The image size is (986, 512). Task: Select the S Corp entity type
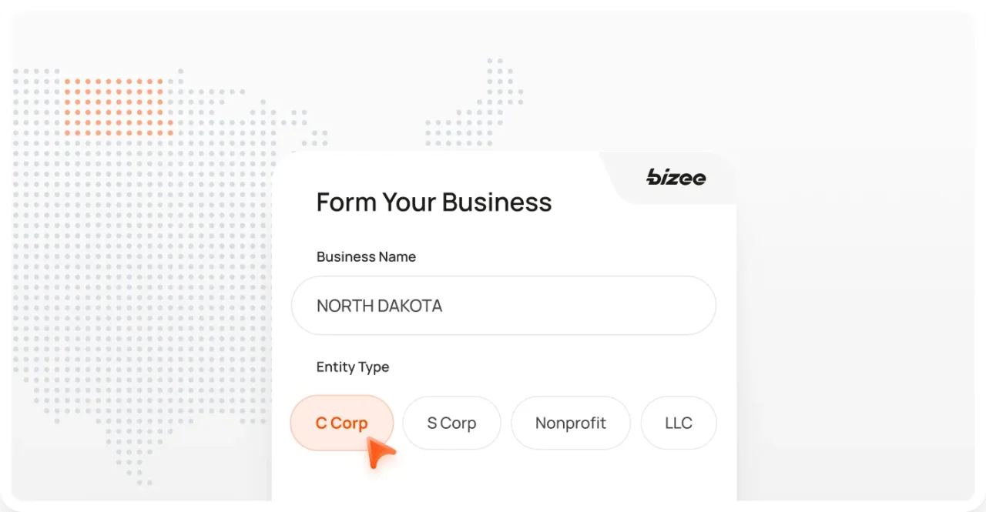(451, 423)
